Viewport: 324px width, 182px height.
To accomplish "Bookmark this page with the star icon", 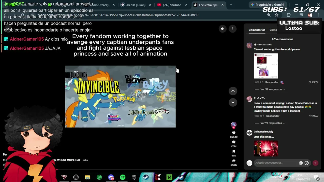I will (x=277, y=15).
